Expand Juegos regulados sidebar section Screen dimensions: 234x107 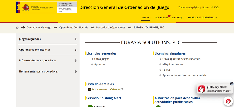48,39
